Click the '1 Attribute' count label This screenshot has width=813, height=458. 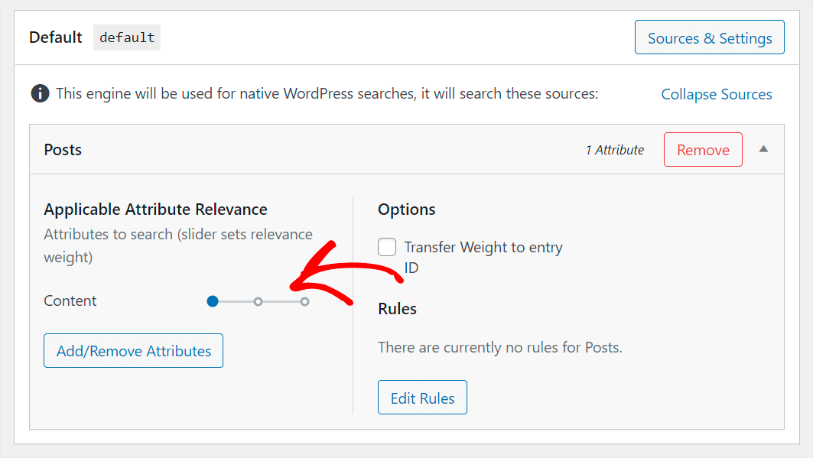point(614,150)
